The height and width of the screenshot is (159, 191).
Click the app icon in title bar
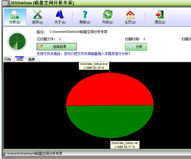5,3
